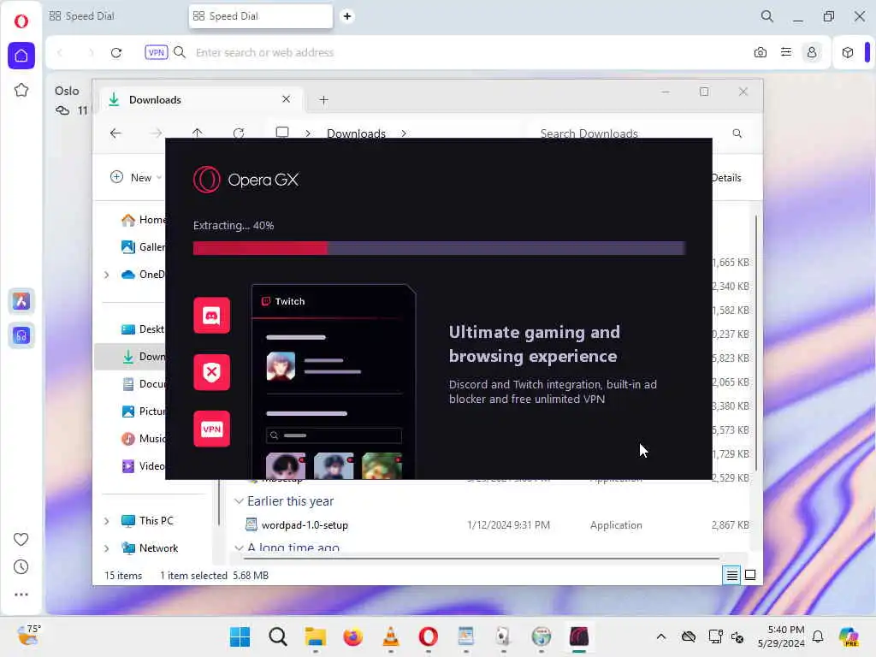Image resolution: width=876 pixels, height=657 pixels.
Task: Refresh the File Explorer folder view
Action: [x=239, y=133]
